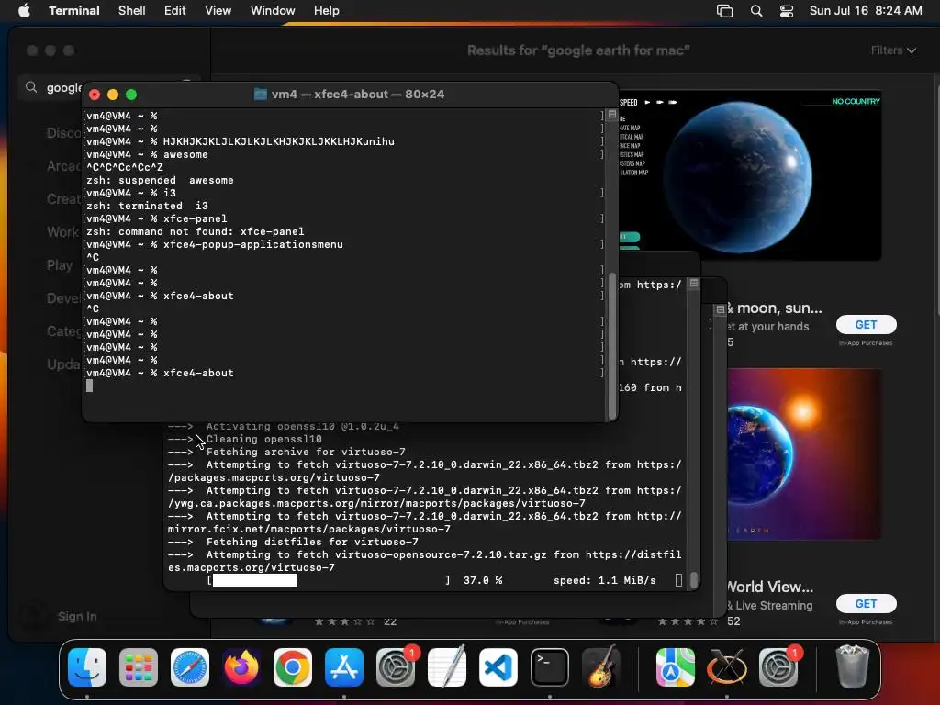Click the 'zsh: command not found: xfce-panel' line
940x705 pixels.
tap(195, 232)
